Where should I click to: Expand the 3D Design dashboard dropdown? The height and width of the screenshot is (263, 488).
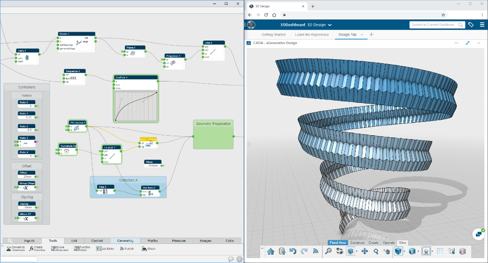tap(330, 25)
